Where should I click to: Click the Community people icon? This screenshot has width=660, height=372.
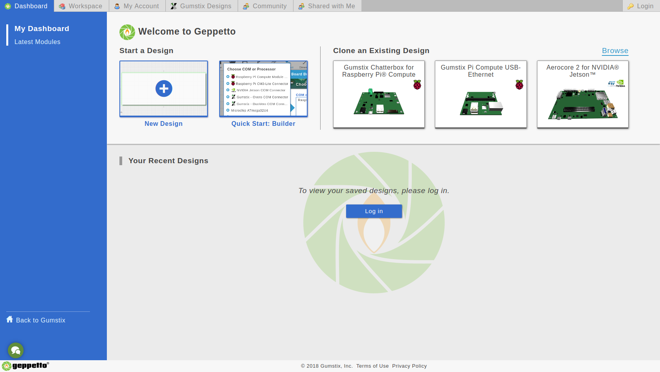tap(246, 6)
